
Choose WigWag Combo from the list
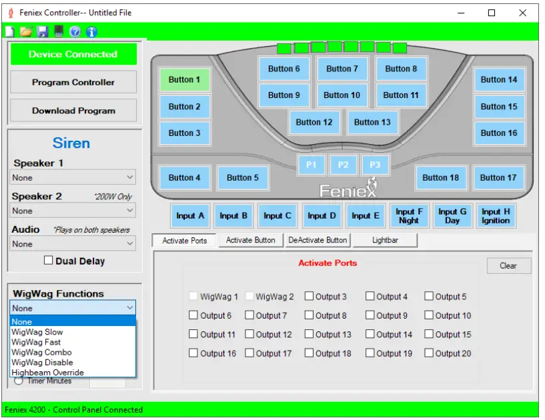[73, 352]
